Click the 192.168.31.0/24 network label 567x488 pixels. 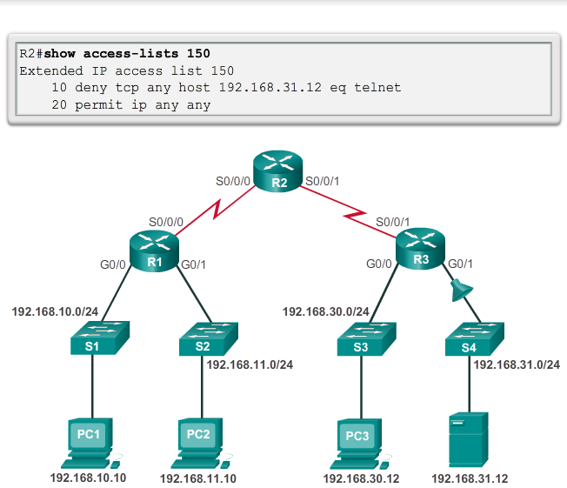pos(516,364)
